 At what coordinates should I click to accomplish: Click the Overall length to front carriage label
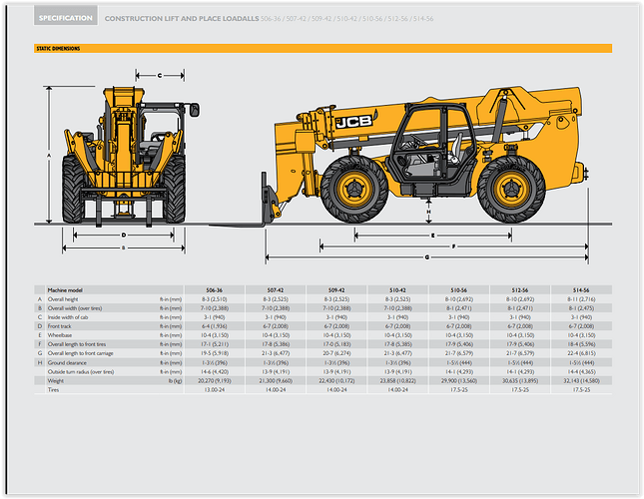click(x=81, y=353)
